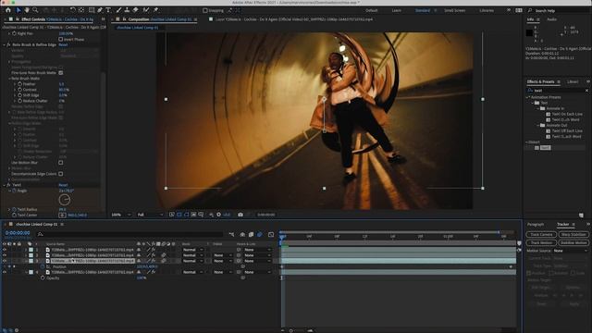This screenshot has width=592, height=333.
Task: Select the Roto Brush tool
Action: click(146, 10)
